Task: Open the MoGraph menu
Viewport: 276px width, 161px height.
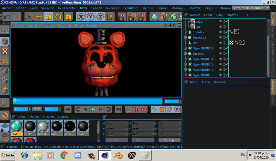Action: click(178, 8)
